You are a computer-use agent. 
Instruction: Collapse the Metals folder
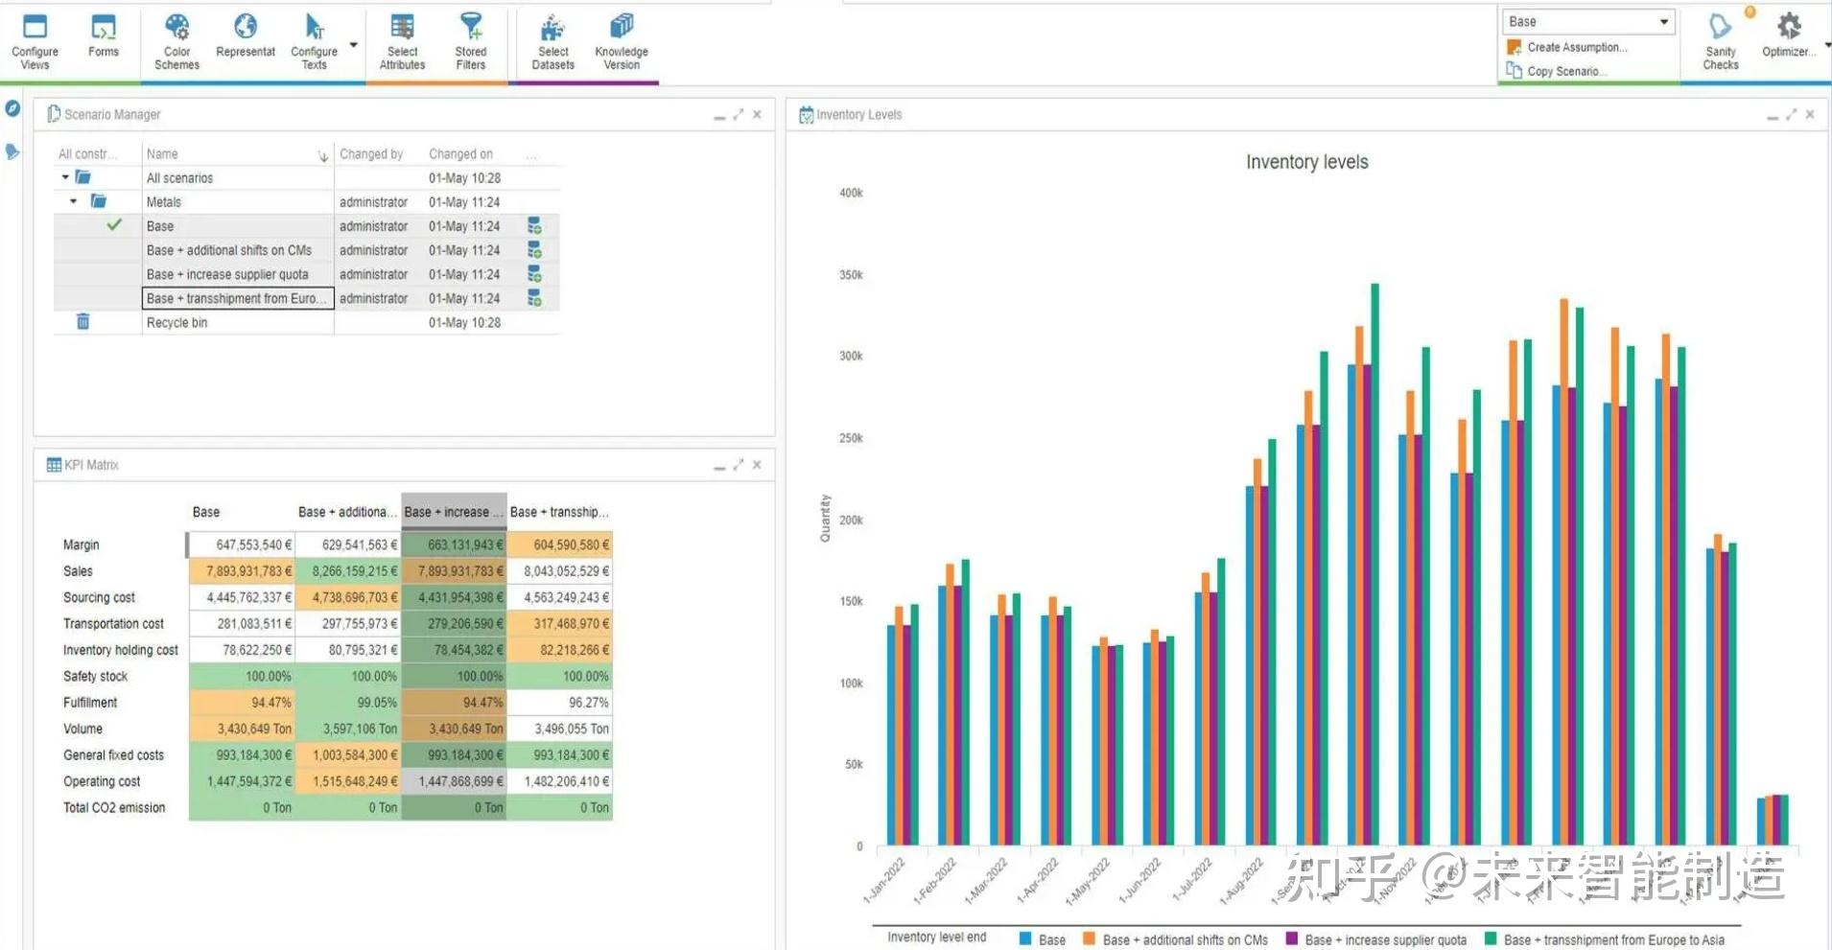pyautogui.click(x=74, y=201)
